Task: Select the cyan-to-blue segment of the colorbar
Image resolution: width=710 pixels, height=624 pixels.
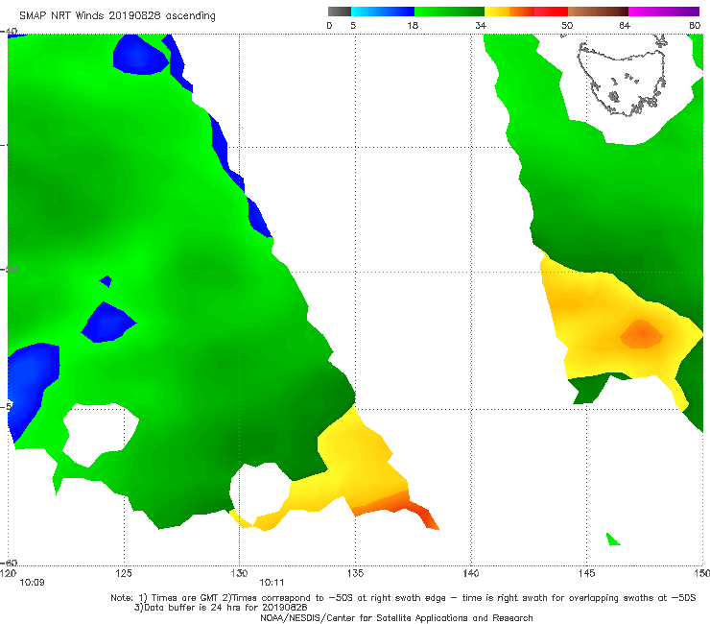Action: pos(383,12)
